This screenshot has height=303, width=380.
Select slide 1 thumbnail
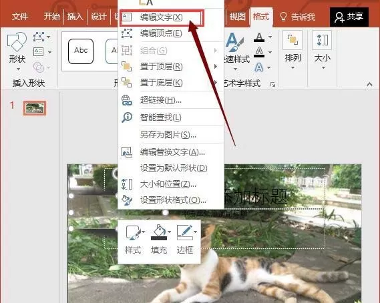35,108
